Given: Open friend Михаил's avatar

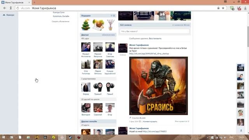Looking at the screenshot, I should 86,47.
